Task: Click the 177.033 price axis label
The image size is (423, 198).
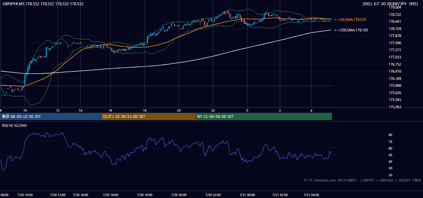Action: pyautogui.click(x=394, y=57)
